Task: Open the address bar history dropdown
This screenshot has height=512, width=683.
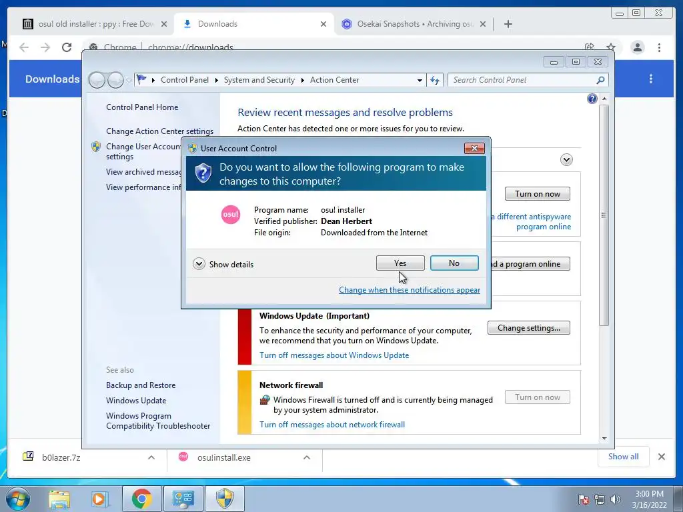Action: click(x=420, y=80)
